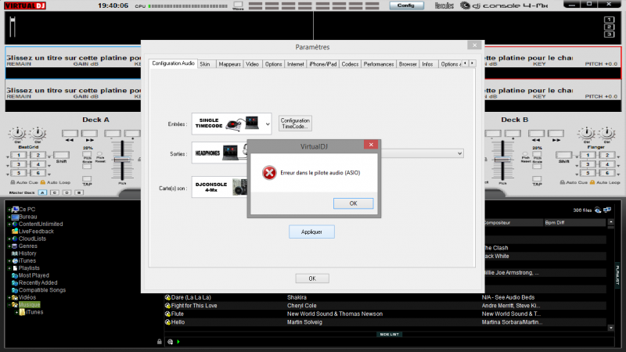
Task: Click the browser lock icon at bottom
Action: click(160, 342)
